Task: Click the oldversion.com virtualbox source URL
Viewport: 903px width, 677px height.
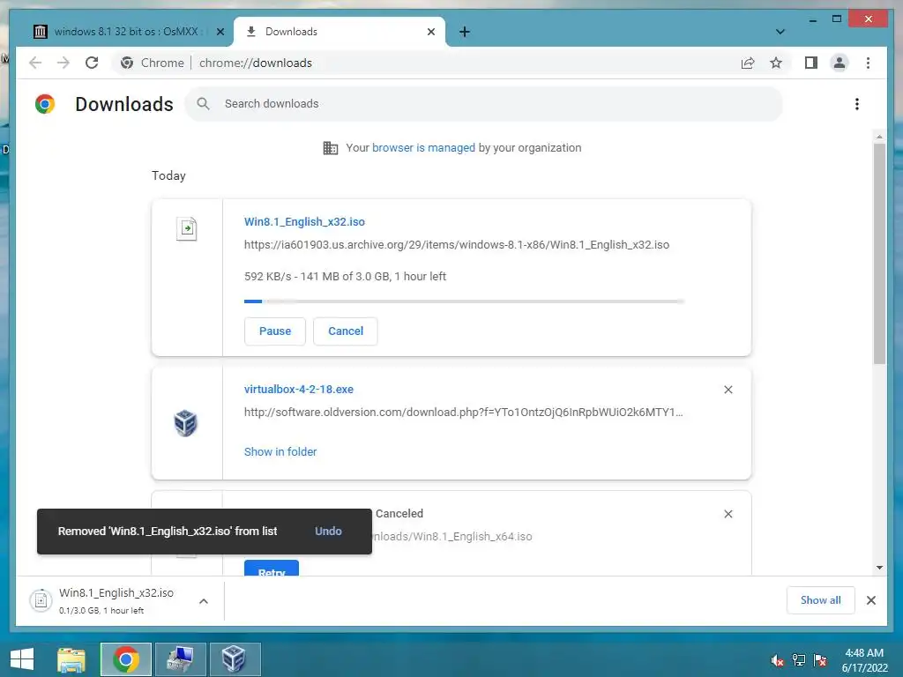Action: 463,413
